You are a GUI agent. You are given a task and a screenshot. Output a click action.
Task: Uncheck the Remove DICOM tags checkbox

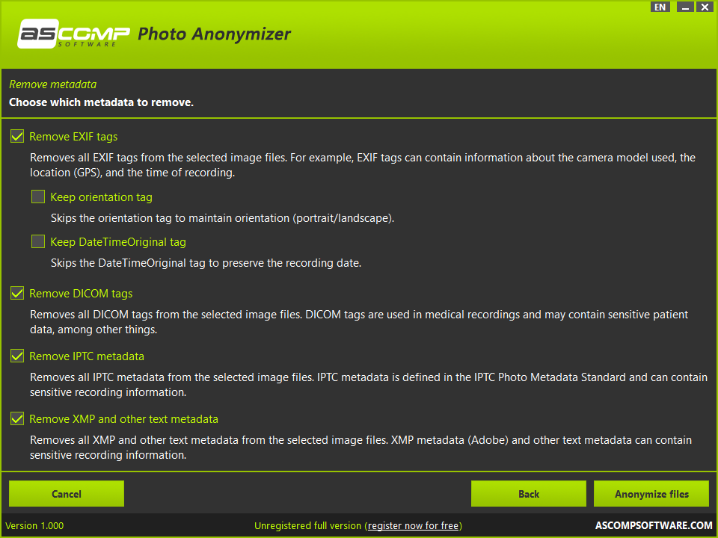[x=17, y=293]
